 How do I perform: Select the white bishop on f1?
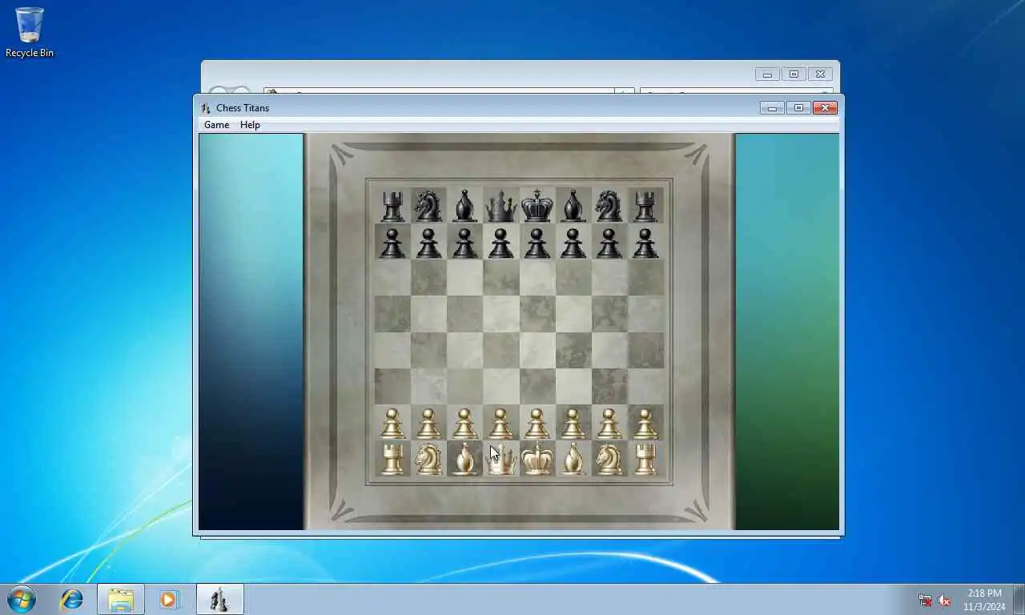(x=573, y=460)
